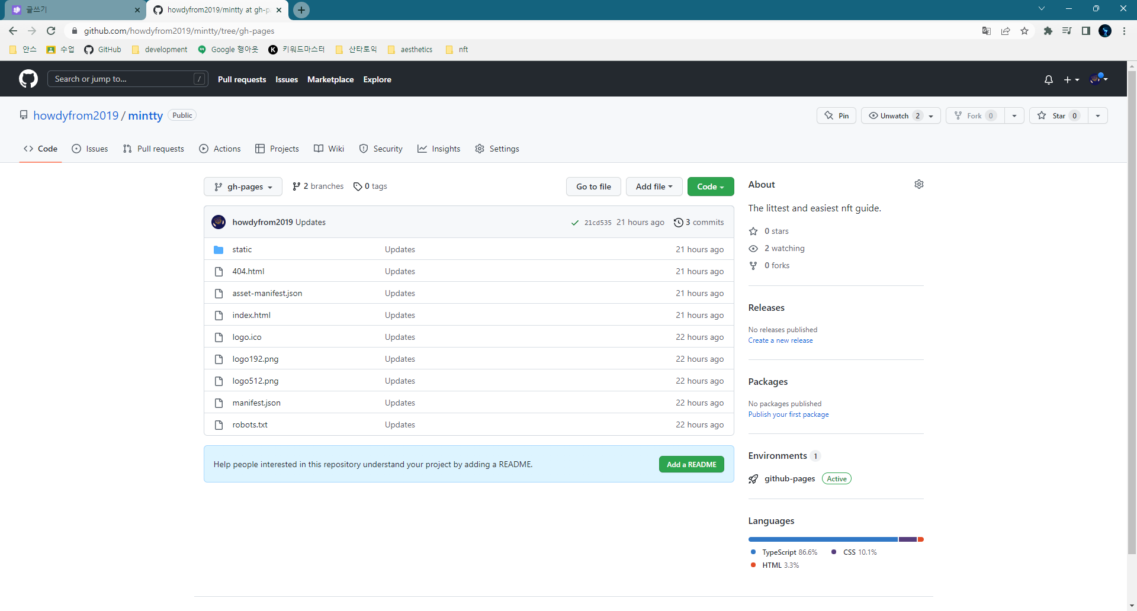
Task: Click the howdyfrom2019 commit avatar
Action: tap(219, 222)
